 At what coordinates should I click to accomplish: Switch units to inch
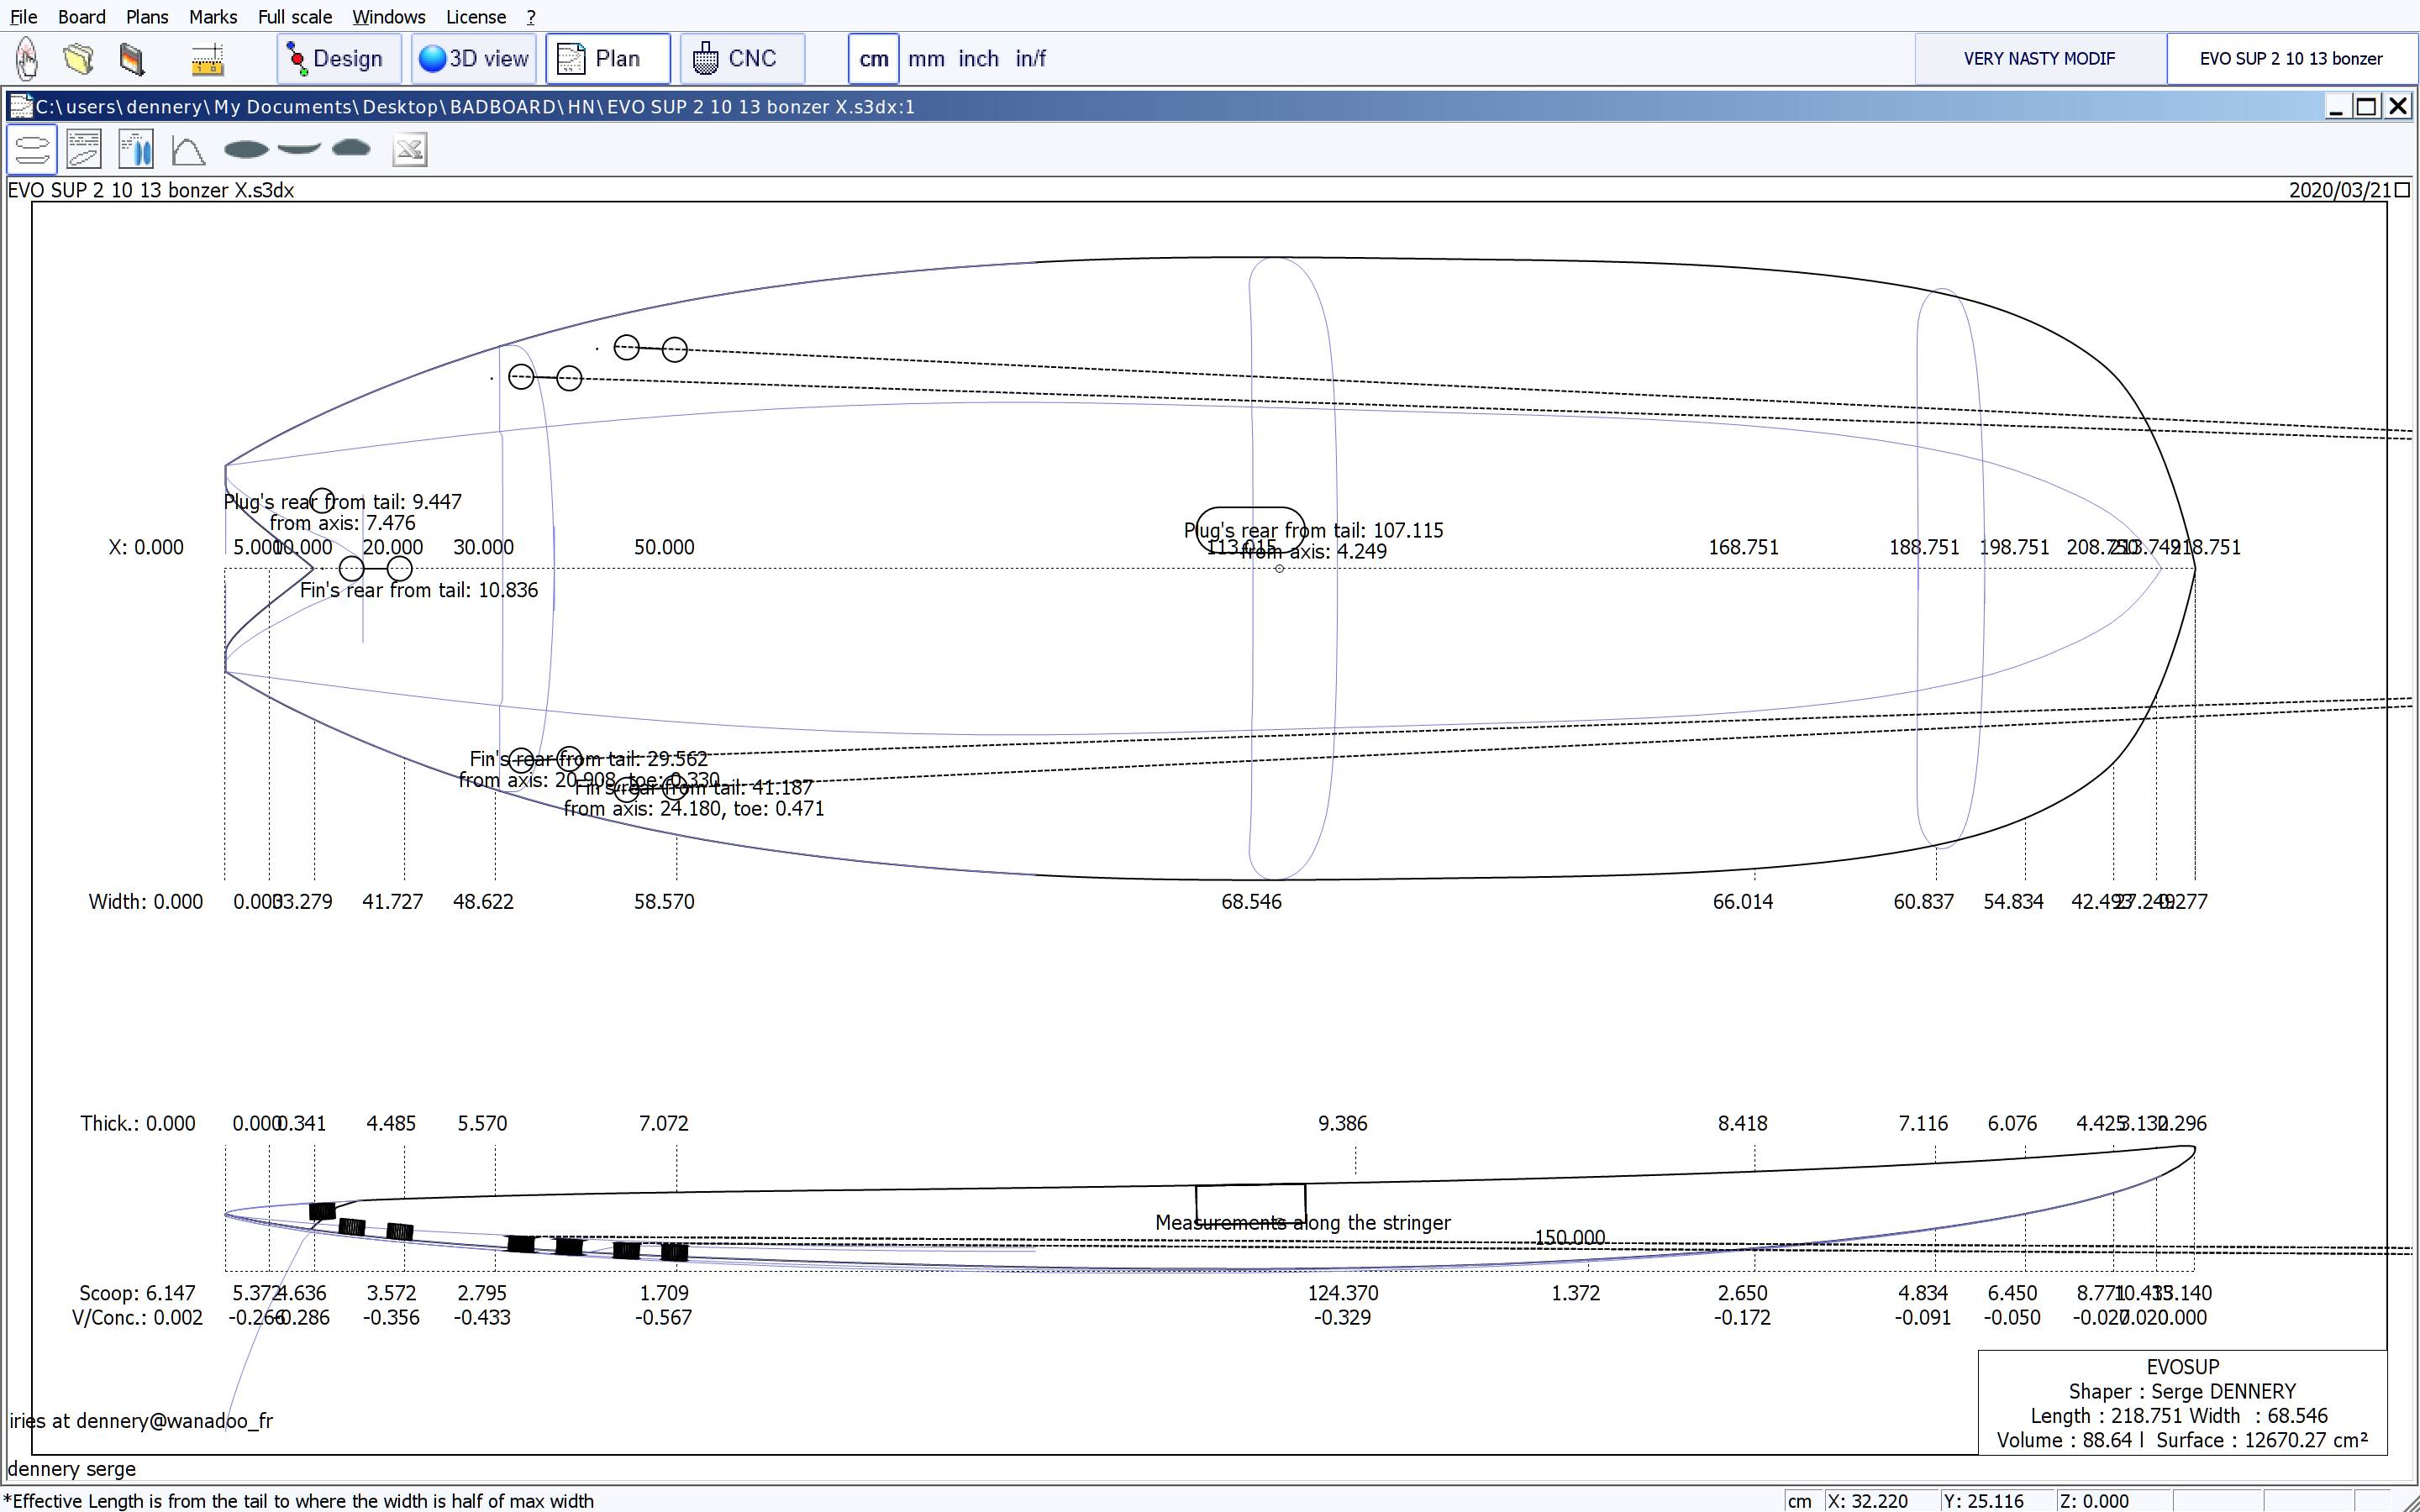coord(978,59)
